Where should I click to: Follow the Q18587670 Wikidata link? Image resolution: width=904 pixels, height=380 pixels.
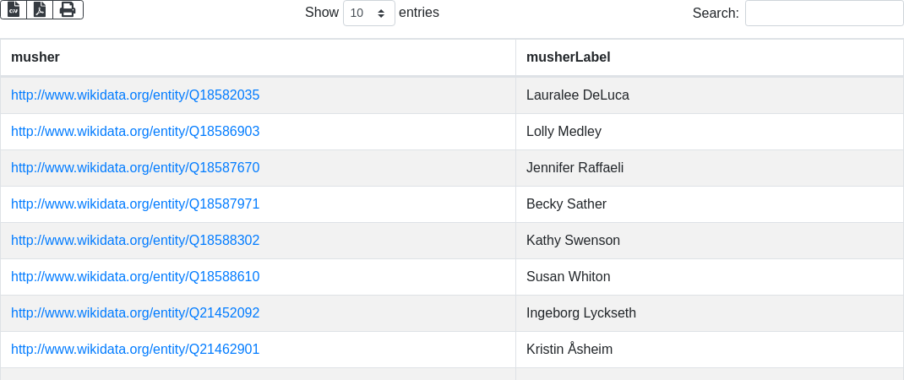135,168
